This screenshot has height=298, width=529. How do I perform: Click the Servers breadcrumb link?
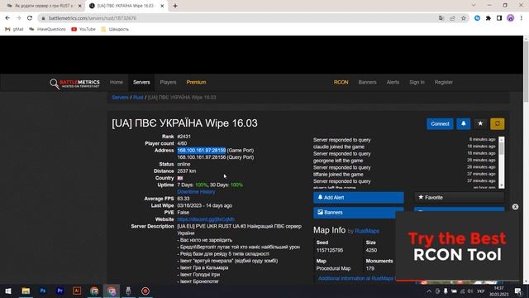120,98
